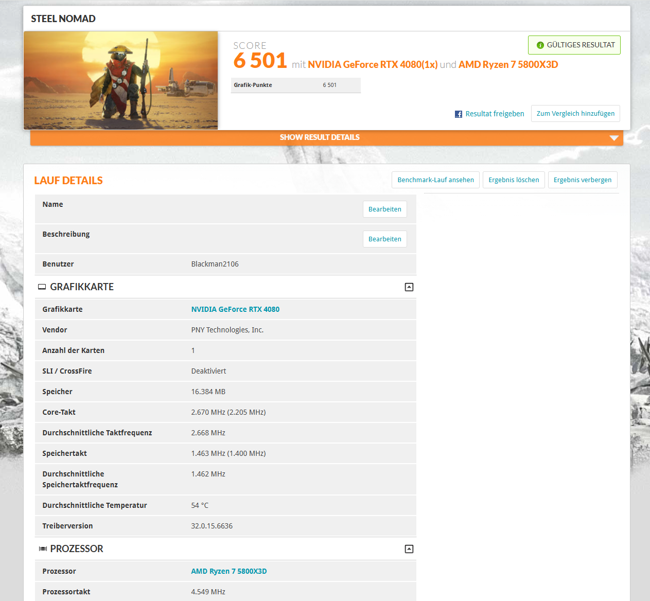Select Speicher value 16.384 MB

(x=208, y=392)
